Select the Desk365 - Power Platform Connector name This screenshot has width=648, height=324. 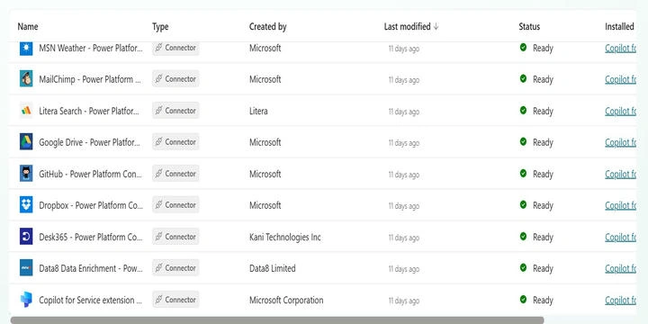pyautogui.click(x=91, y=238)
